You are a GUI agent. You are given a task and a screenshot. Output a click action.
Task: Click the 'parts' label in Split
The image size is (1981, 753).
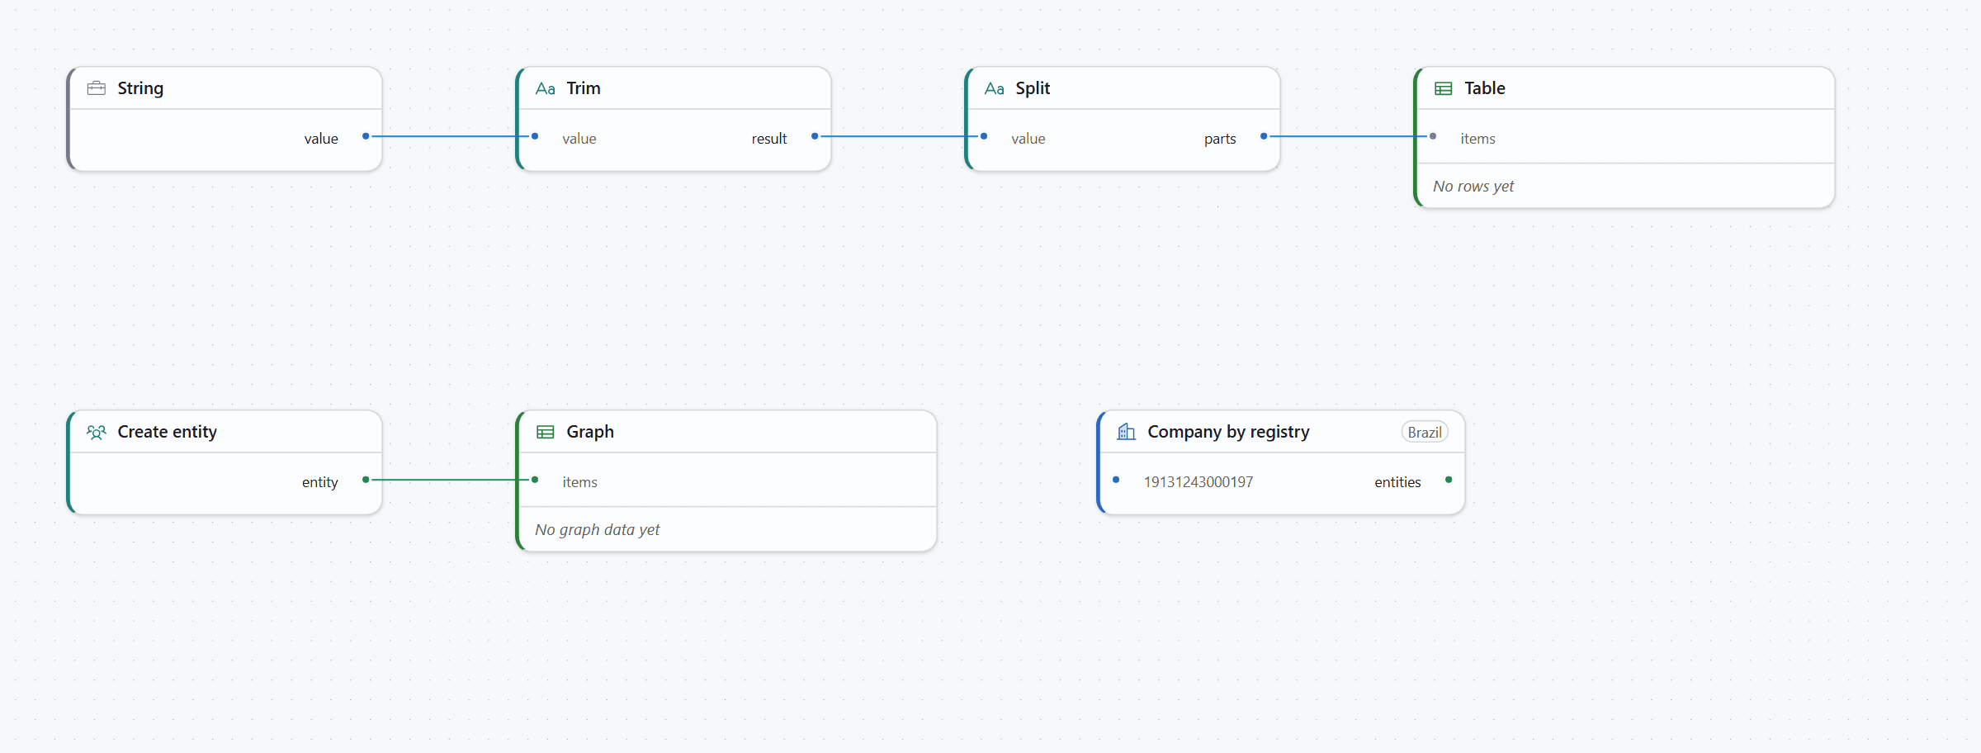click(x=1220, y=139)
